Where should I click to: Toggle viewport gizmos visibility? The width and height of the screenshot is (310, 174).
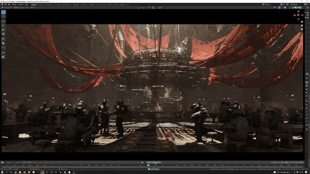279,7
